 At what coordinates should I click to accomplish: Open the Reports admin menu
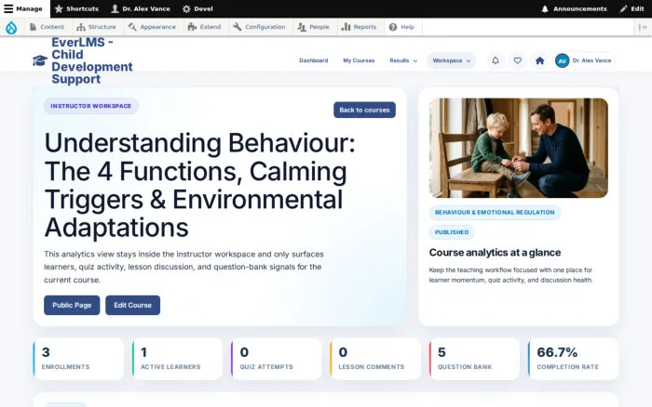359,27
